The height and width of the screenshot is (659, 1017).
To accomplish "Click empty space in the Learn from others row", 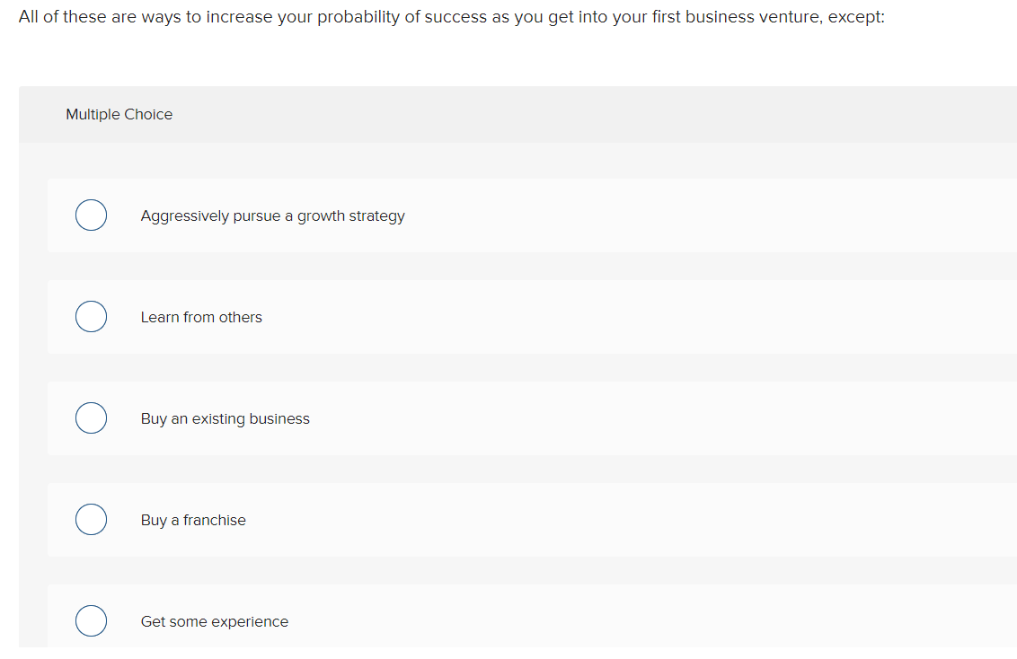I will pyautogui.click(x=629, y=318).
